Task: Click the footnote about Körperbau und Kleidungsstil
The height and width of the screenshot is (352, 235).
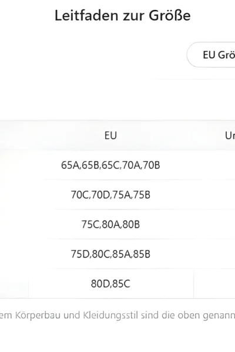Action: [x=117, y=316]
